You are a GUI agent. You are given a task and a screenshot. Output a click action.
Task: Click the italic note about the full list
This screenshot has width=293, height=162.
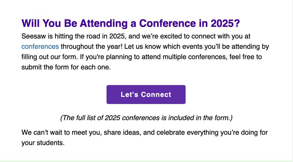coord(146,118)
